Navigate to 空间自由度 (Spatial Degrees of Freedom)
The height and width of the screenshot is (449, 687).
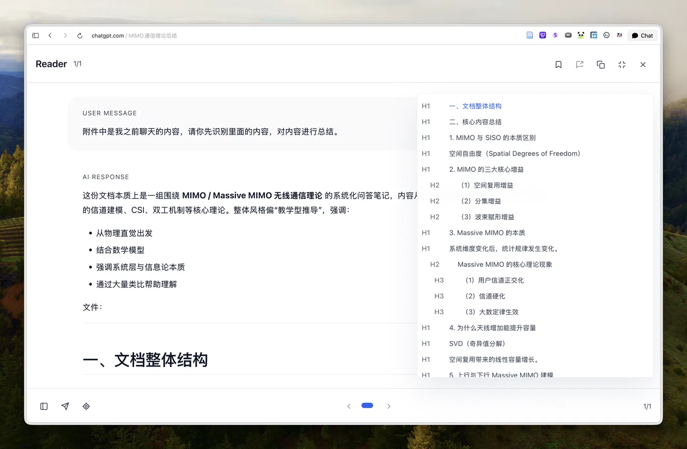[514, 154]
